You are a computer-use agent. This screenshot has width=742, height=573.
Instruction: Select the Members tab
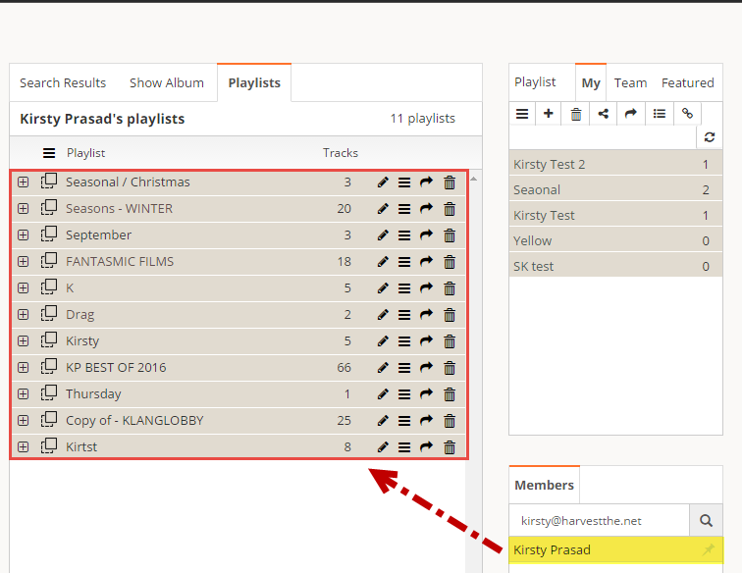544,485
